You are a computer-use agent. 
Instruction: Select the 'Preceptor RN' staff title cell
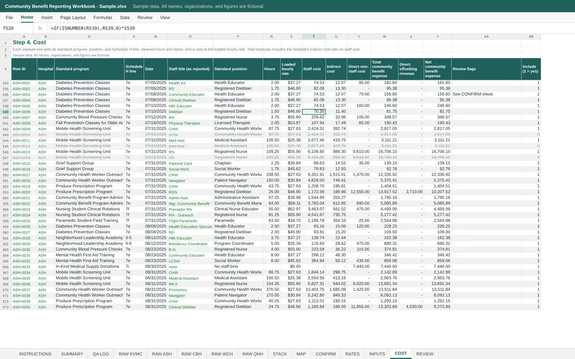point(190,210)
